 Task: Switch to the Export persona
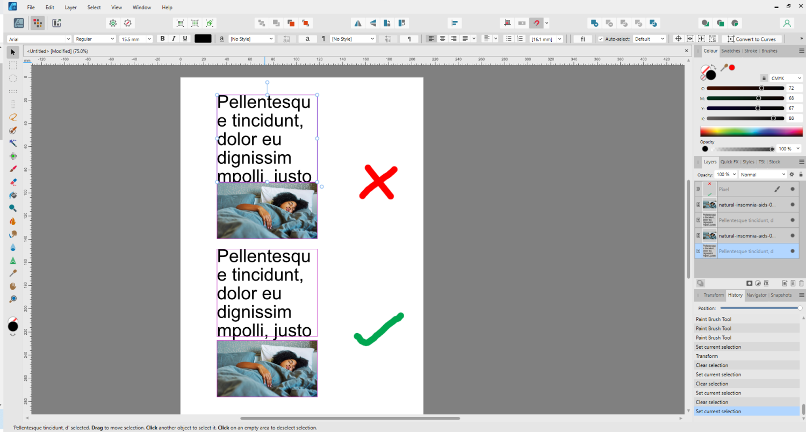click(56, 23)
